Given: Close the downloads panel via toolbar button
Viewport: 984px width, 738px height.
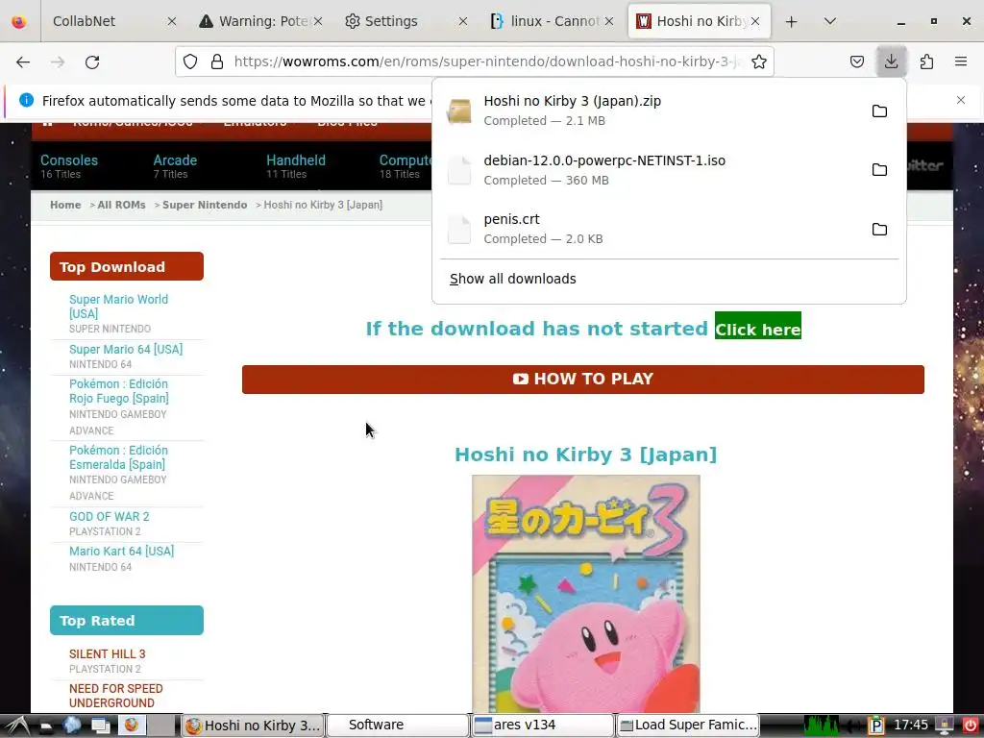Looking at the screenshot, I should tap(891, 61).
